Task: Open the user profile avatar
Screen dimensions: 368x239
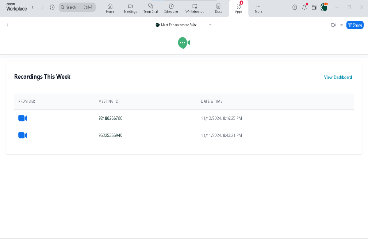Action: pos(324,7)
